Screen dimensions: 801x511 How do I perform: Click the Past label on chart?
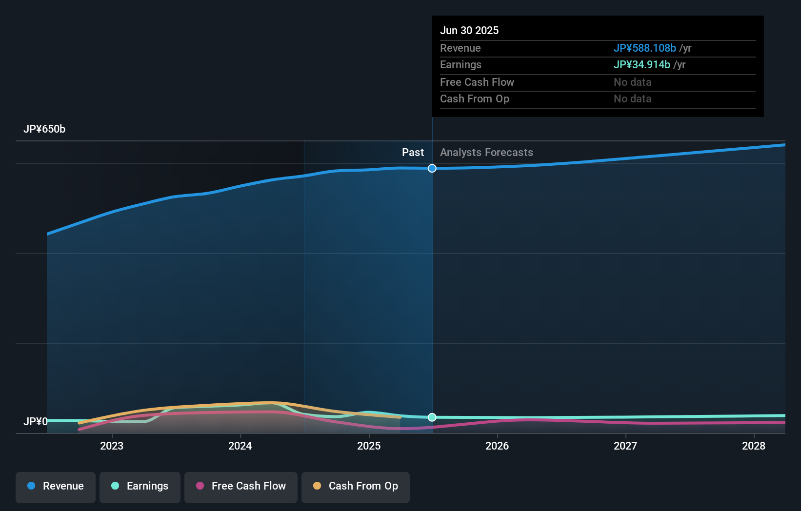[x=413, y=153]
